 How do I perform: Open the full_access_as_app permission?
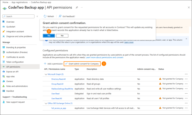(59, 108)
